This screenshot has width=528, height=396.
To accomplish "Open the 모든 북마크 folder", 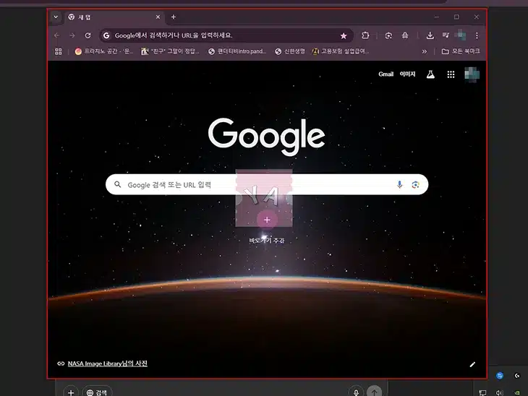I will click(x=461, y=51).
